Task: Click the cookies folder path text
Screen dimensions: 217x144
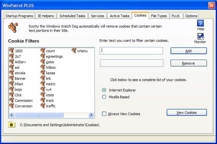Action: 60,125
